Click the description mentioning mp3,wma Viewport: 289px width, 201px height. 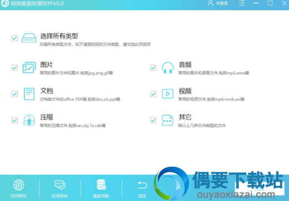point(213,73)
